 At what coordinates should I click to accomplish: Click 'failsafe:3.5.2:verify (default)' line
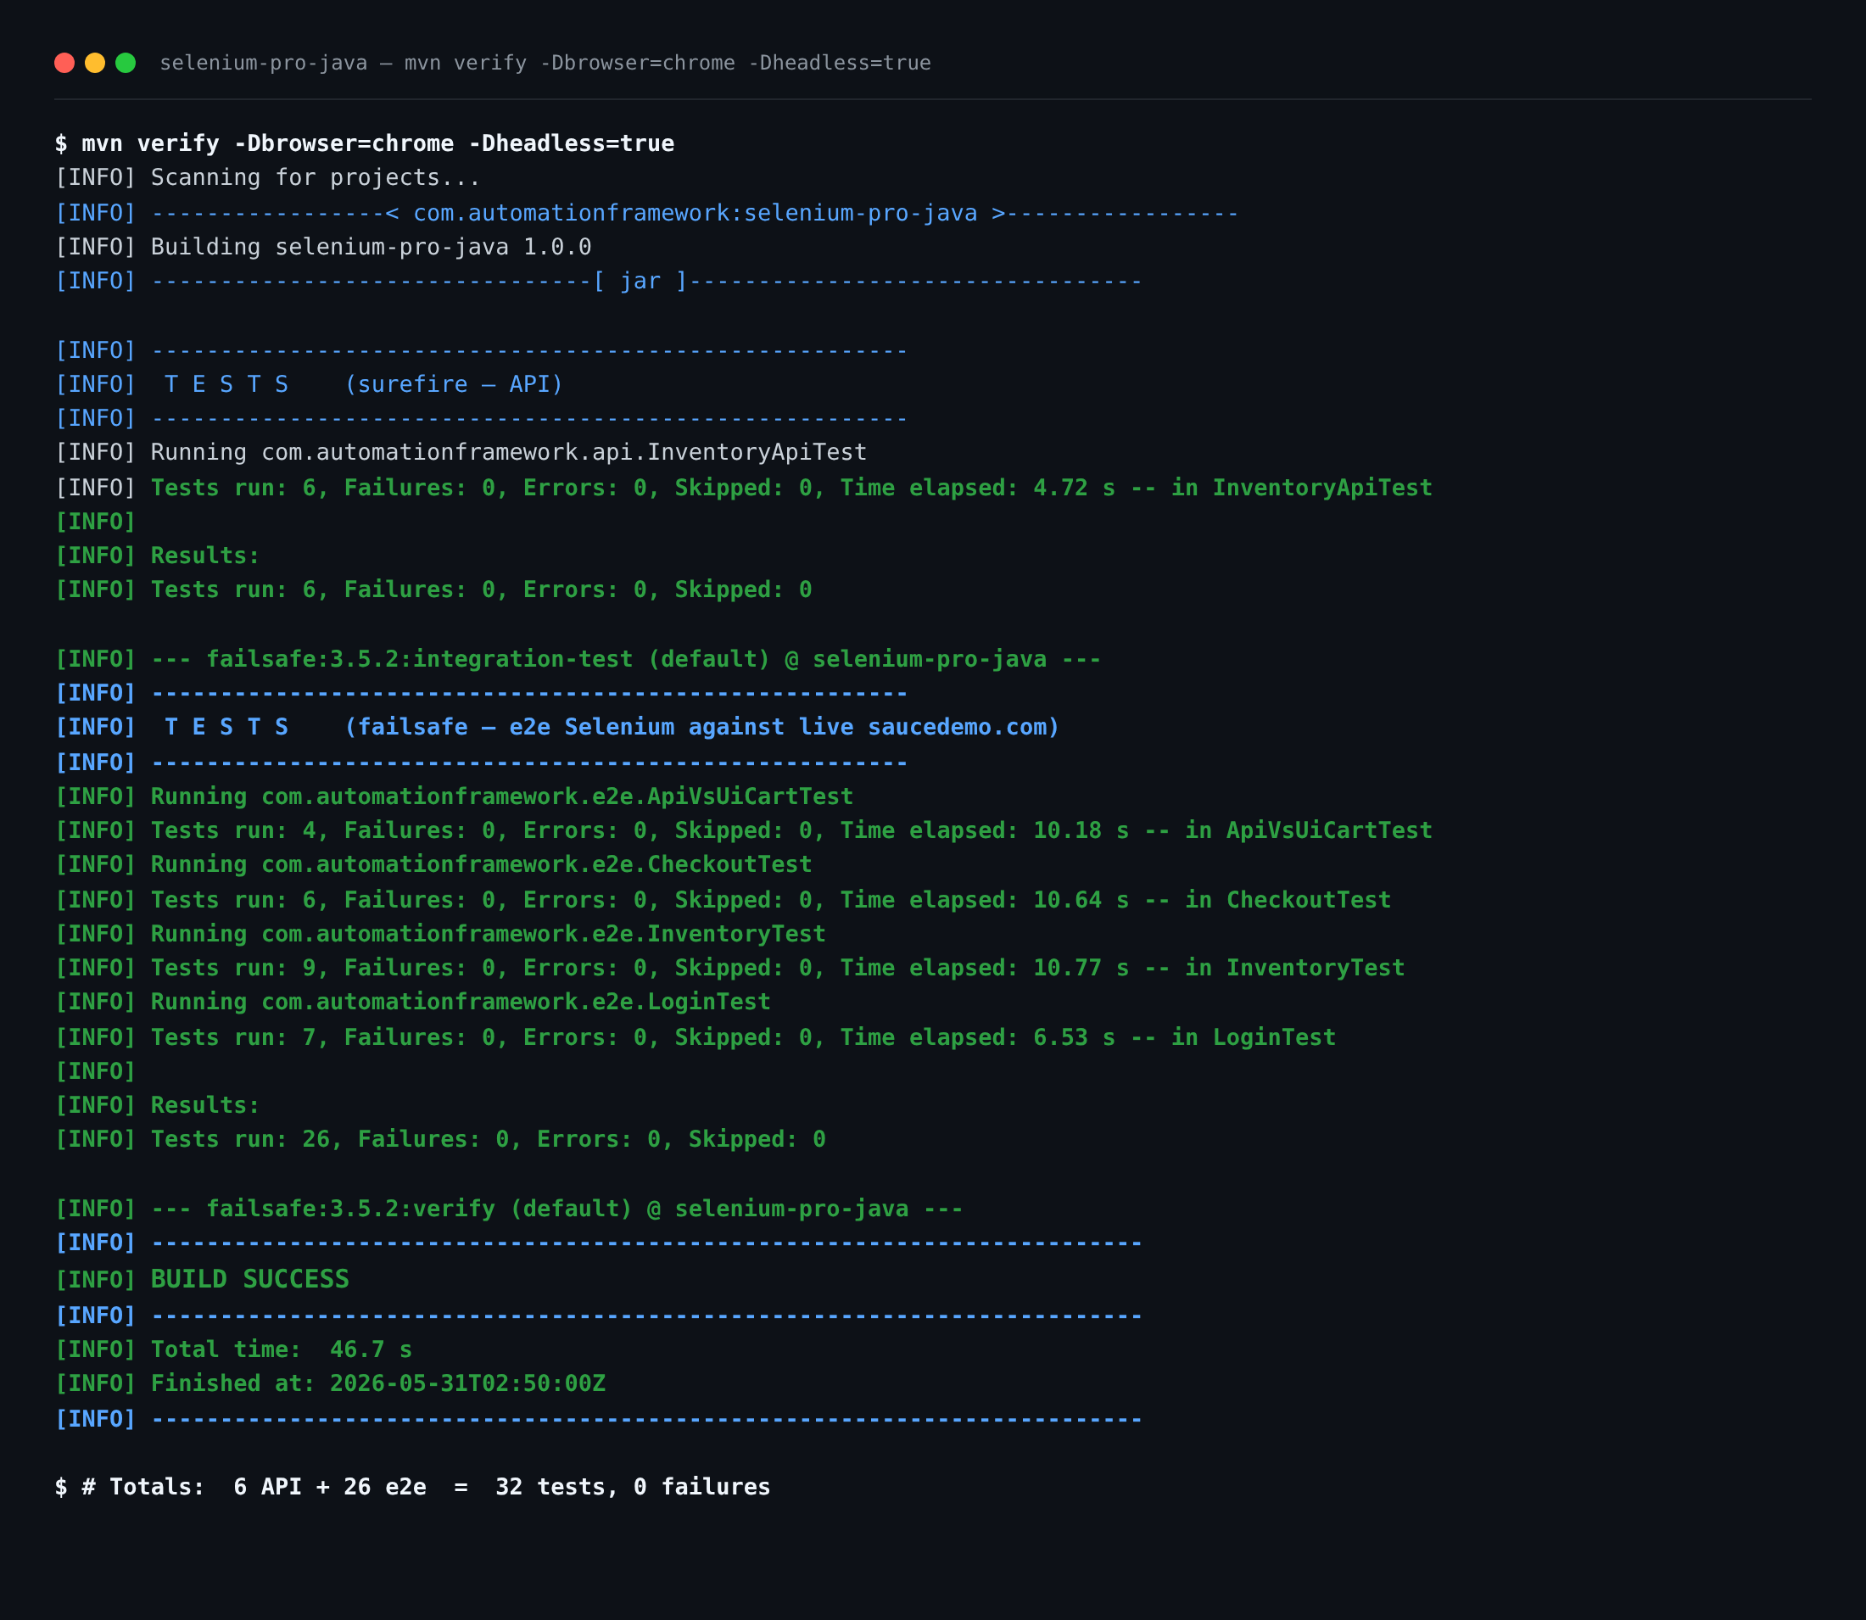pos(509,1209)
